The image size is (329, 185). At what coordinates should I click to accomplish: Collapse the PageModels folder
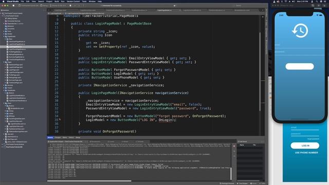coord(4,36)
